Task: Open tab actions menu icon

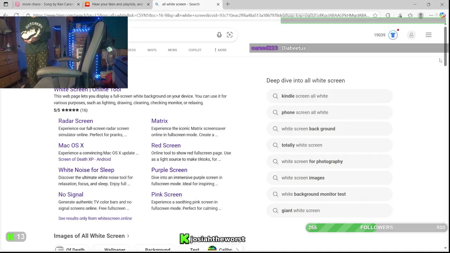Action: [x=6, y=4]
